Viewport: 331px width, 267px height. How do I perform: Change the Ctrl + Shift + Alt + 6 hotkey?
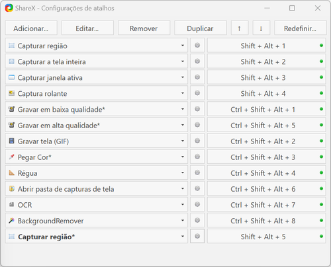coord(266,188)
